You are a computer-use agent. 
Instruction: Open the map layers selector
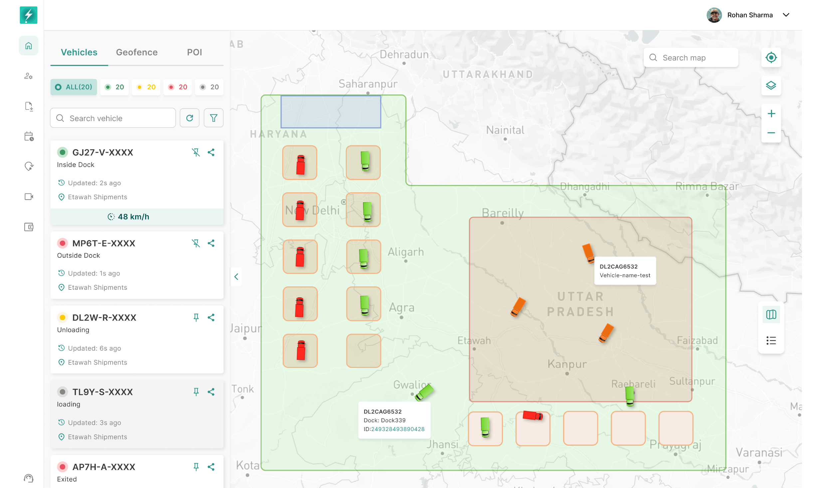[771, 85]
